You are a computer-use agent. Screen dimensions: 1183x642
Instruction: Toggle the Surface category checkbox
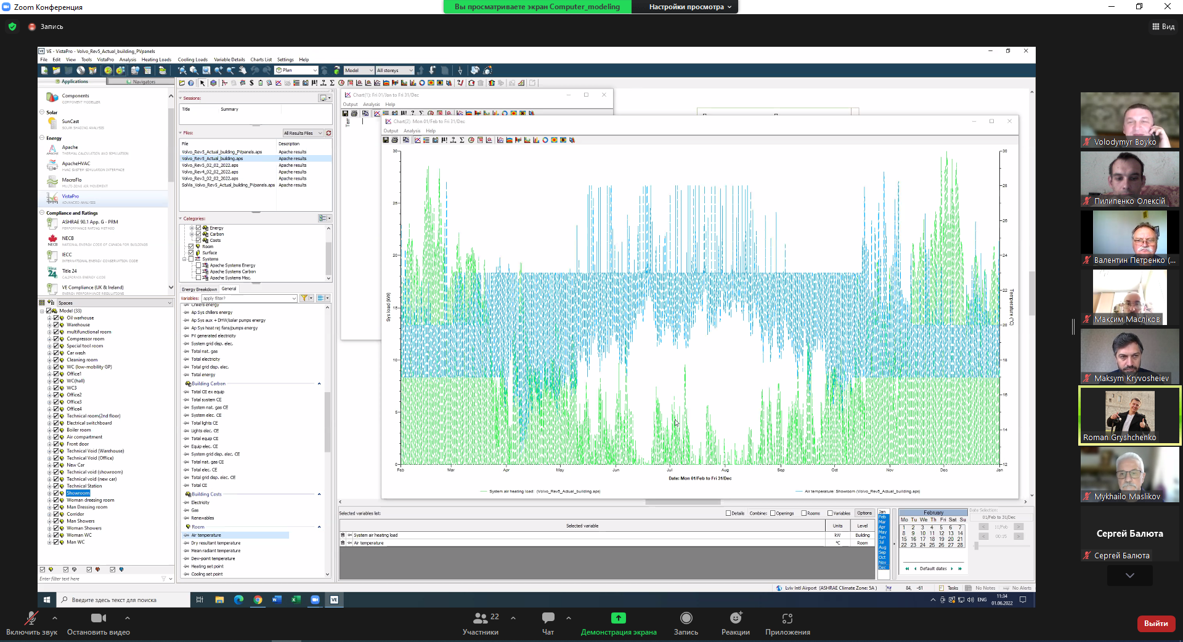point(190,253)
